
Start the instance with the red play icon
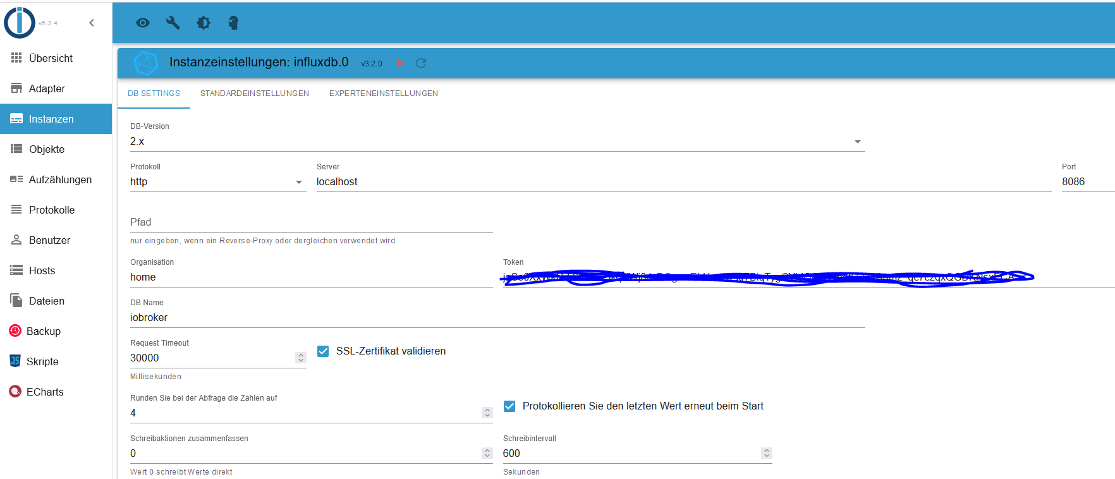pyautogui.click(x=399, y=63)
